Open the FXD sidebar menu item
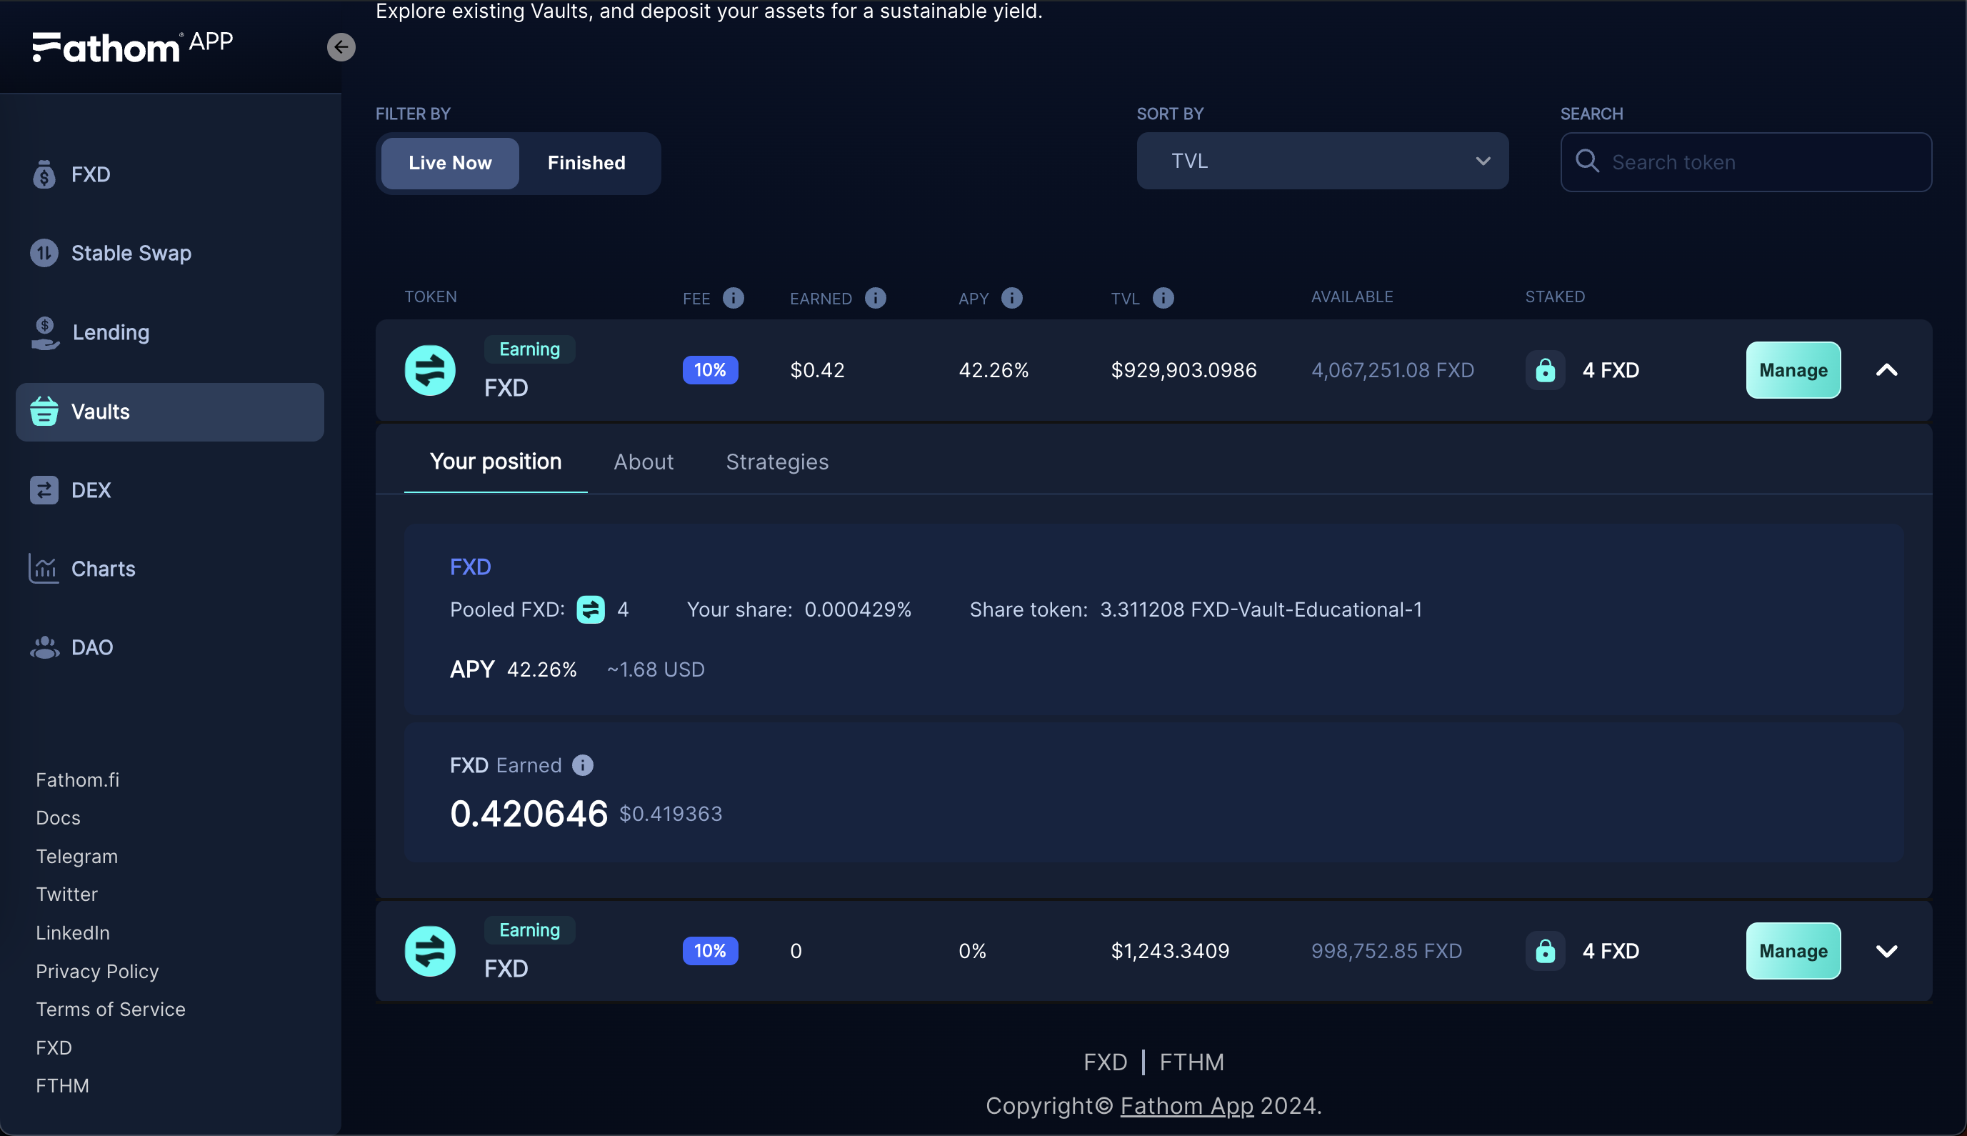This screenshot has width=1967, height=1136. point(170,174)
